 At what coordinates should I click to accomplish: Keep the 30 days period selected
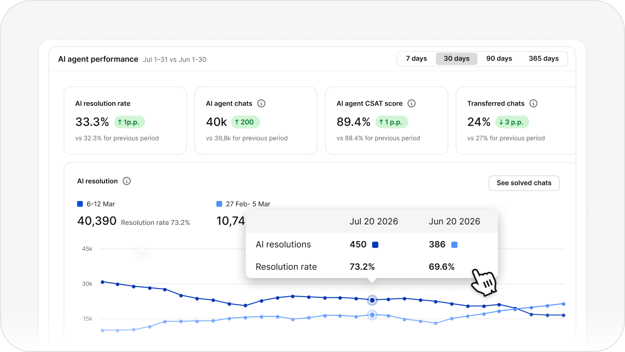click(x=456, y=58)
